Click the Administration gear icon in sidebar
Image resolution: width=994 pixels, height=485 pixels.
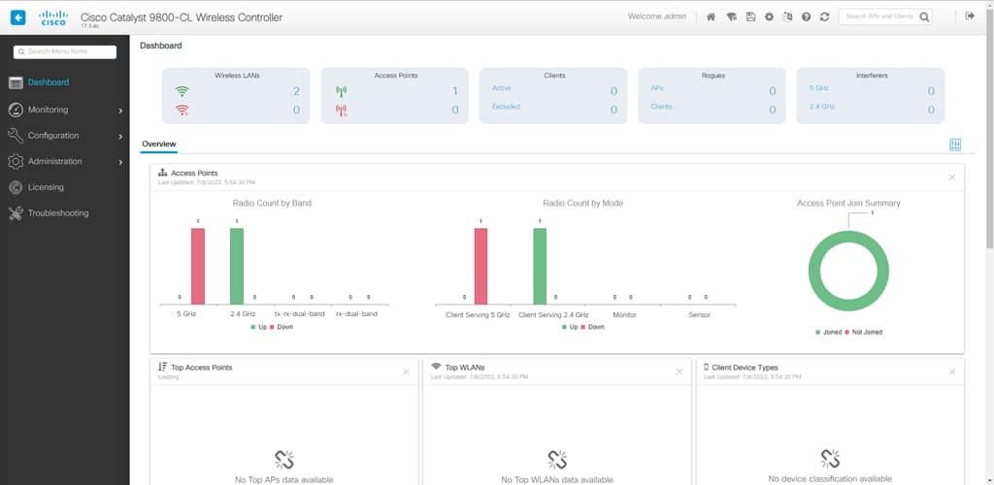pyautogui.click(x=16, y=161)
